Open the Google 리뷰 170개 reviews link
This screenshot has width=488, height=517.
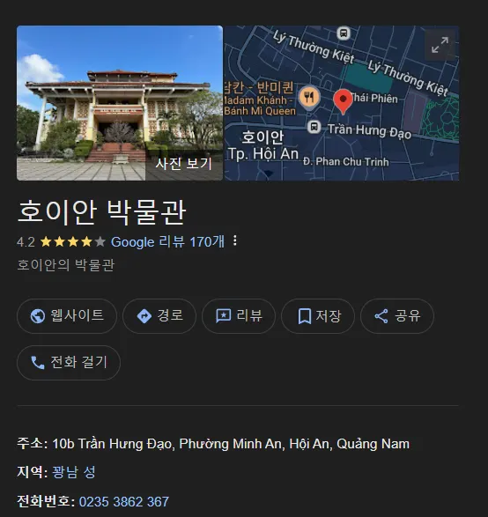(x=168, y=241)
